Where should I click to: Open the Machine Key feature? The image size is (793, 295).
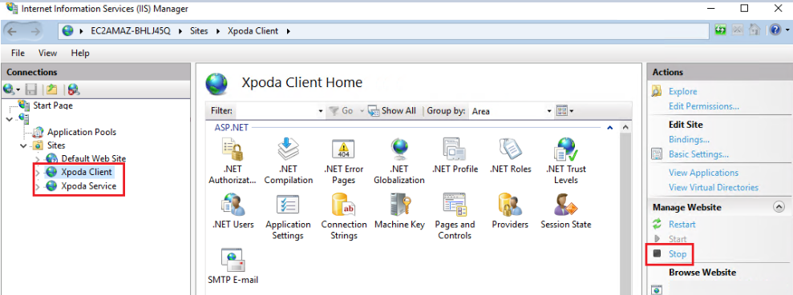coord(399,211)
